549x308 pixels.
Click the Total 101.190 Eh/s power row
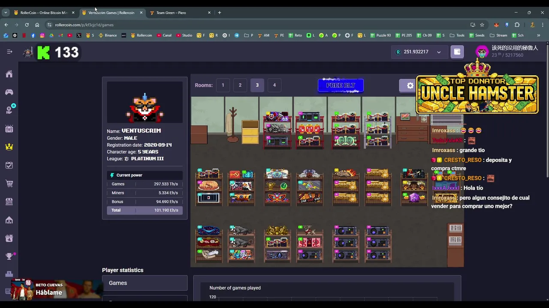(x=145, y=210)
